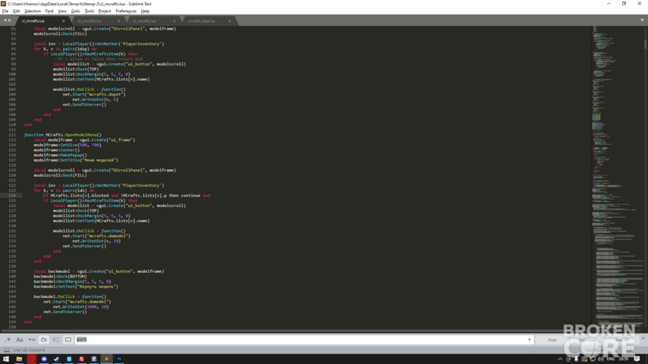This screenshot has height=364, width=648.
Task: Toggle in-selection search option
Action: (x=56, y=340)
